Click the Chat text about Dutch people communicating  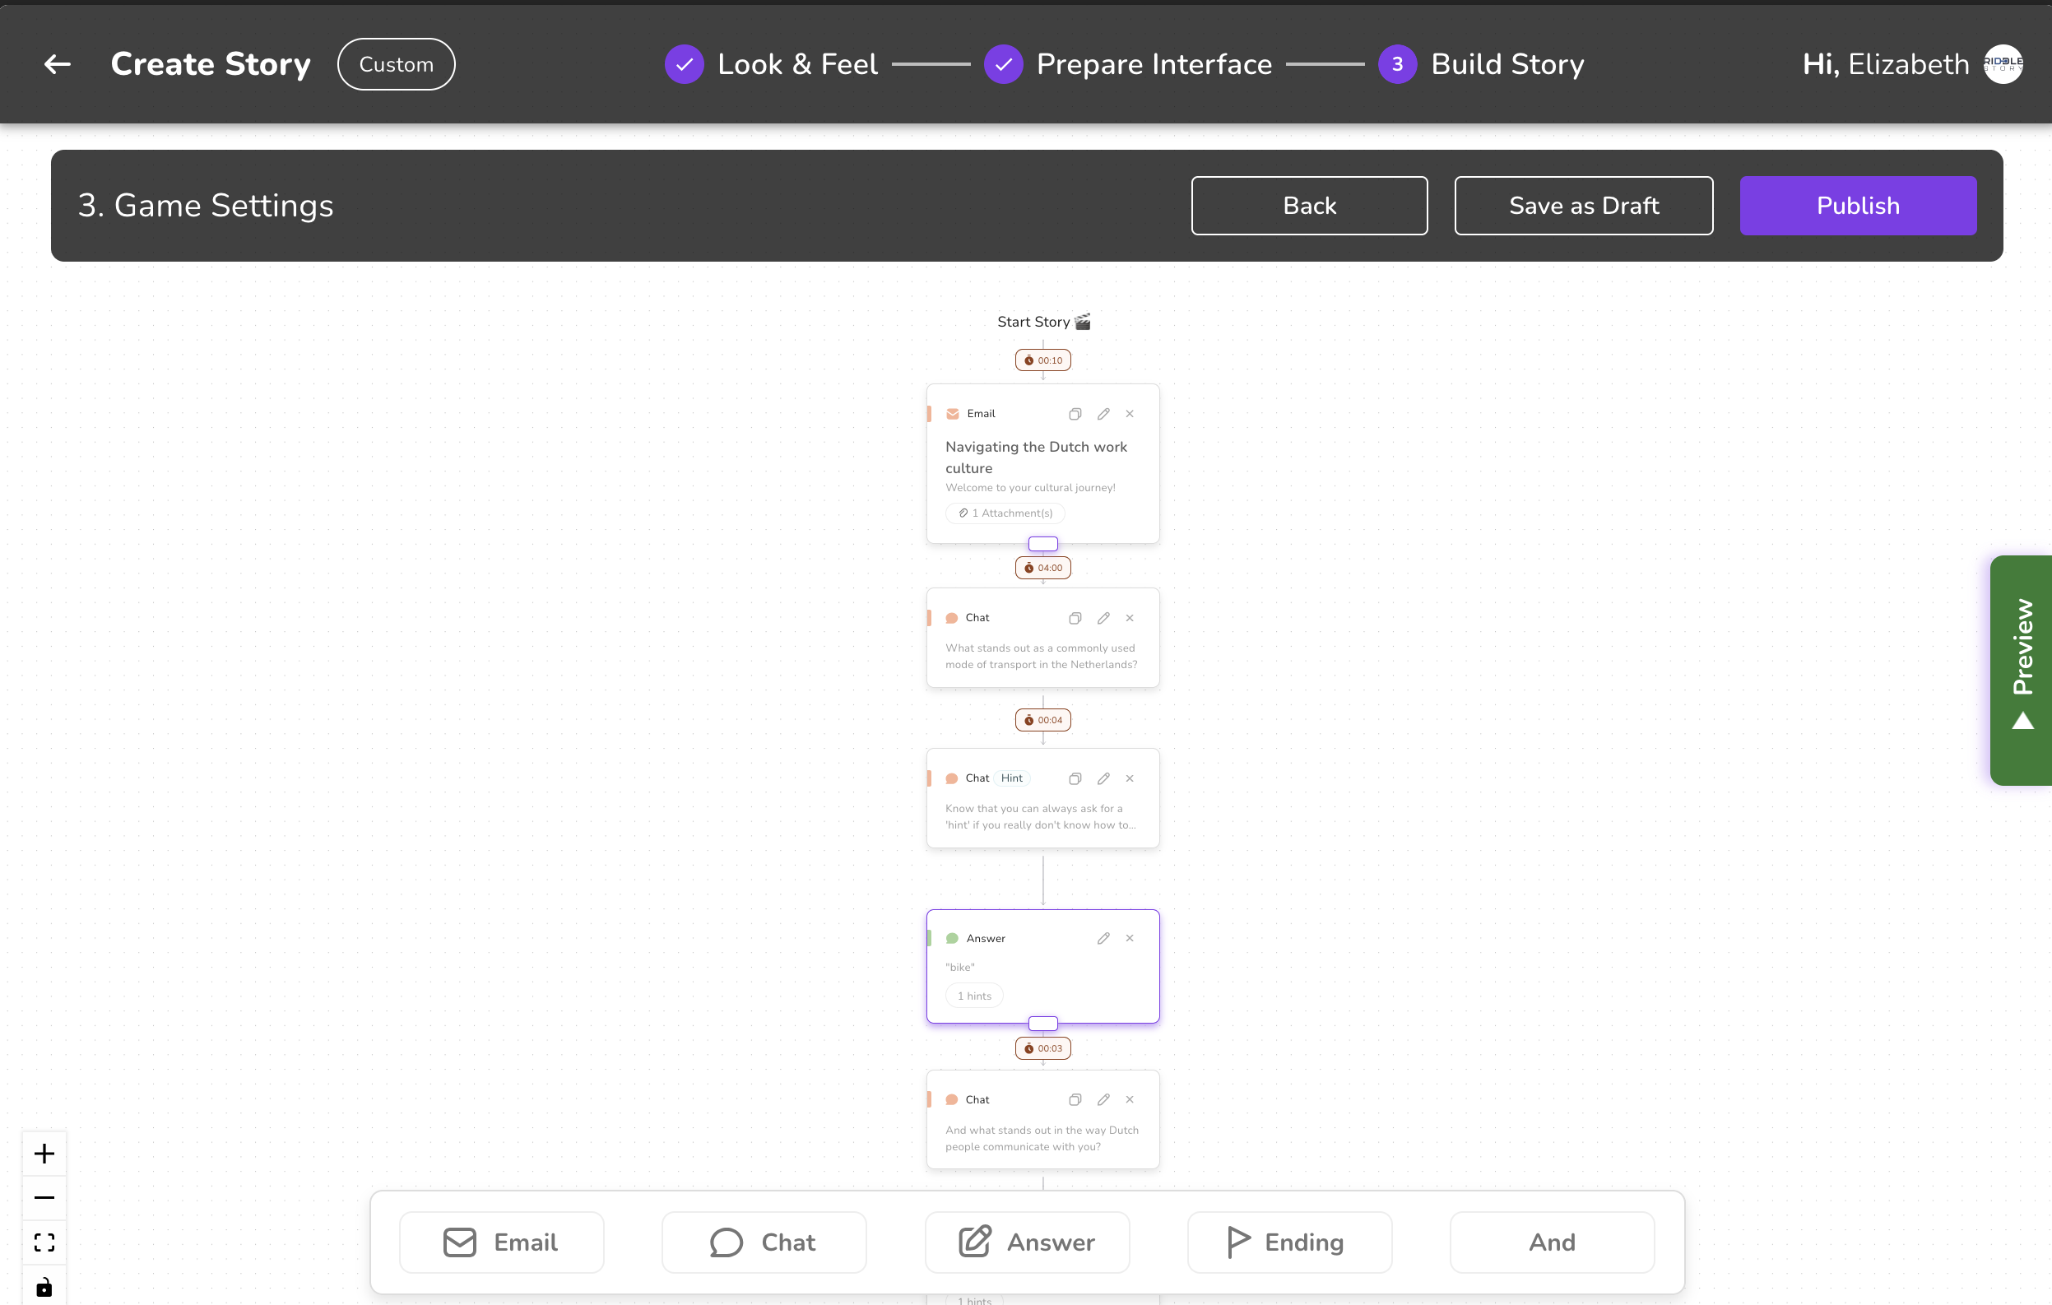pyautogui.click(x=1042, y=1138)
